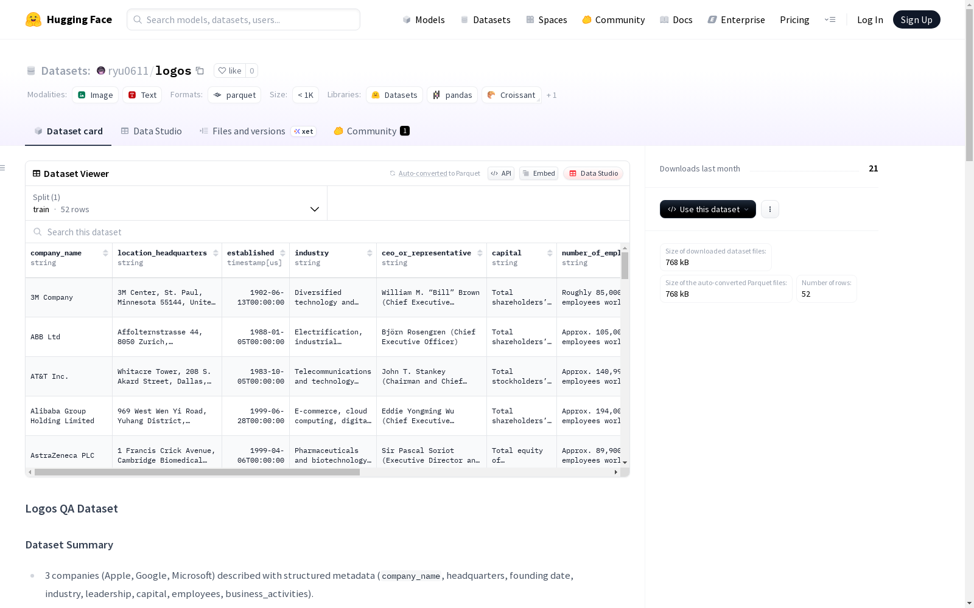
Task: Go to the Pricing page
Action: (794, 19)
